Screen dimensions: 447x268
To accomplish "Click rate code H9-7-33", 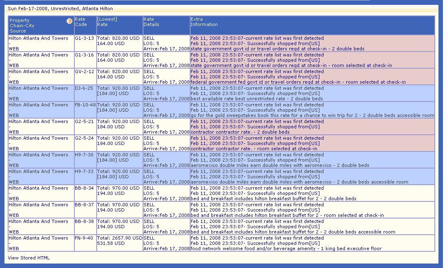I will pyautogui.click(x=84, y=171).
